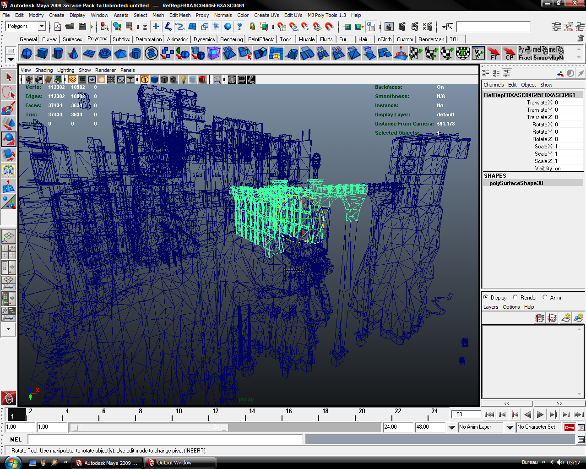Open the Polygons menu set dropdown
Viewport: 586px width, 469px height.
42,26
